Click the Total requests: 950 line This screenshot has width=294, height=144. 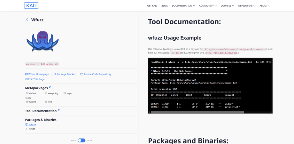pyautogui.click(x=164, y=89)
